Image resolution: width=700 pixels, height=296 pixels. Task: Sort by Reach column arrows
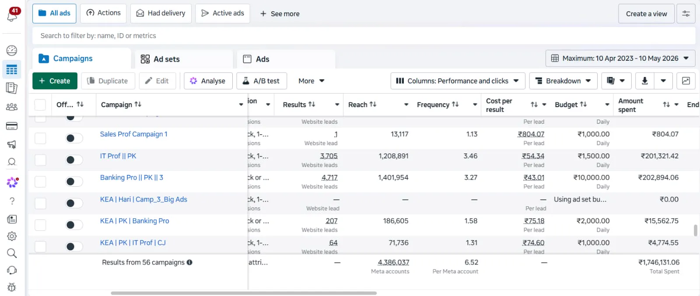pyautogui.click(x=373, y=104)
